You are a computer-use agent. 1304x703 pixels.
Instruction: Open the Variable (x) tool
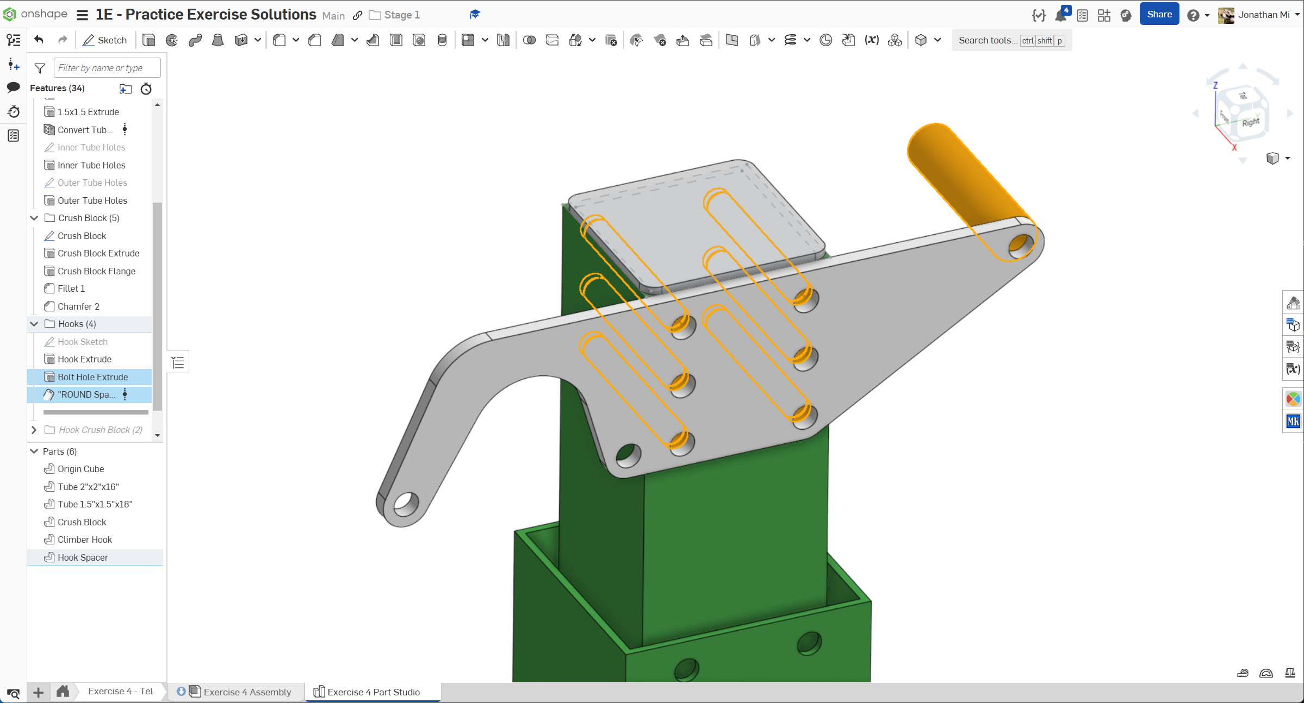[x=872, y=40]
